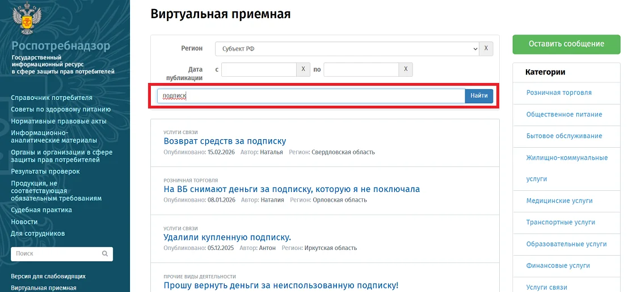This screenshot has height=292, width=628.
Task: Click region 'Орловская область'
Action: click(339, 200)
